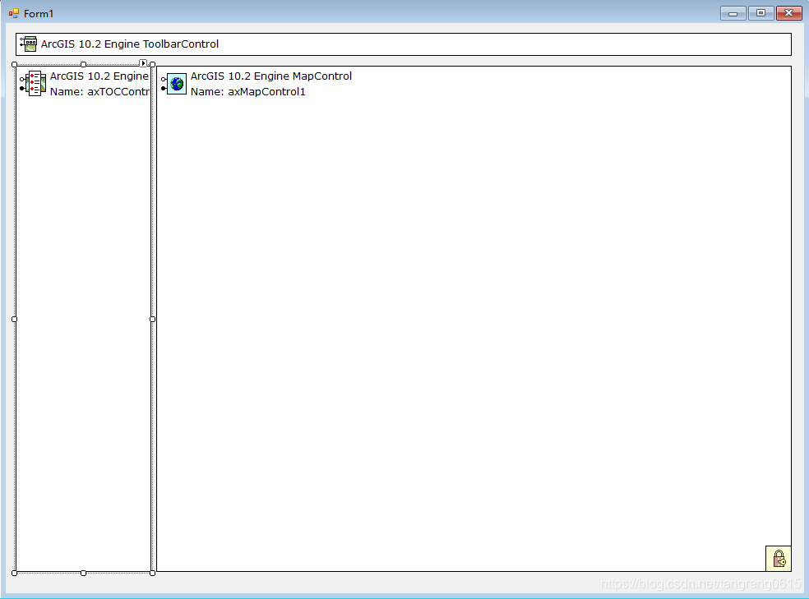Click the license lock icon in the corner
Viewport: 809px width, 599px height.
779,558
